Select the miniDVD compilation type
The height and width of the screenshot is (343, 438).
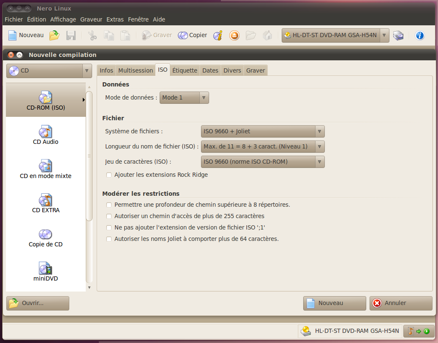46,271
